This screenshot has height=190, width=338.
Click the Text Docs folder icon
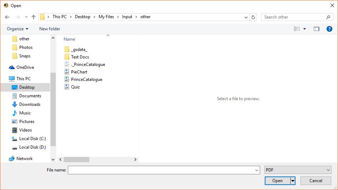(x=67, y=57)
